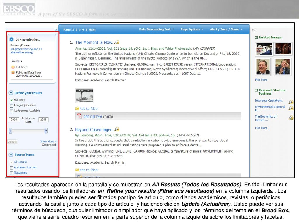Click Next page link
This screenshot has height=224, width=299.
[92, 30]
